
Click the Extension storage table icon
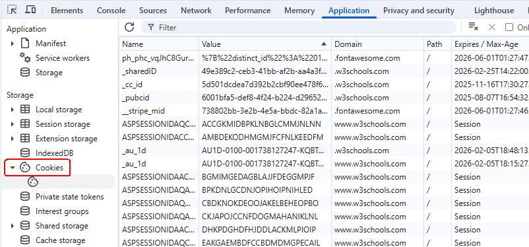25,139
